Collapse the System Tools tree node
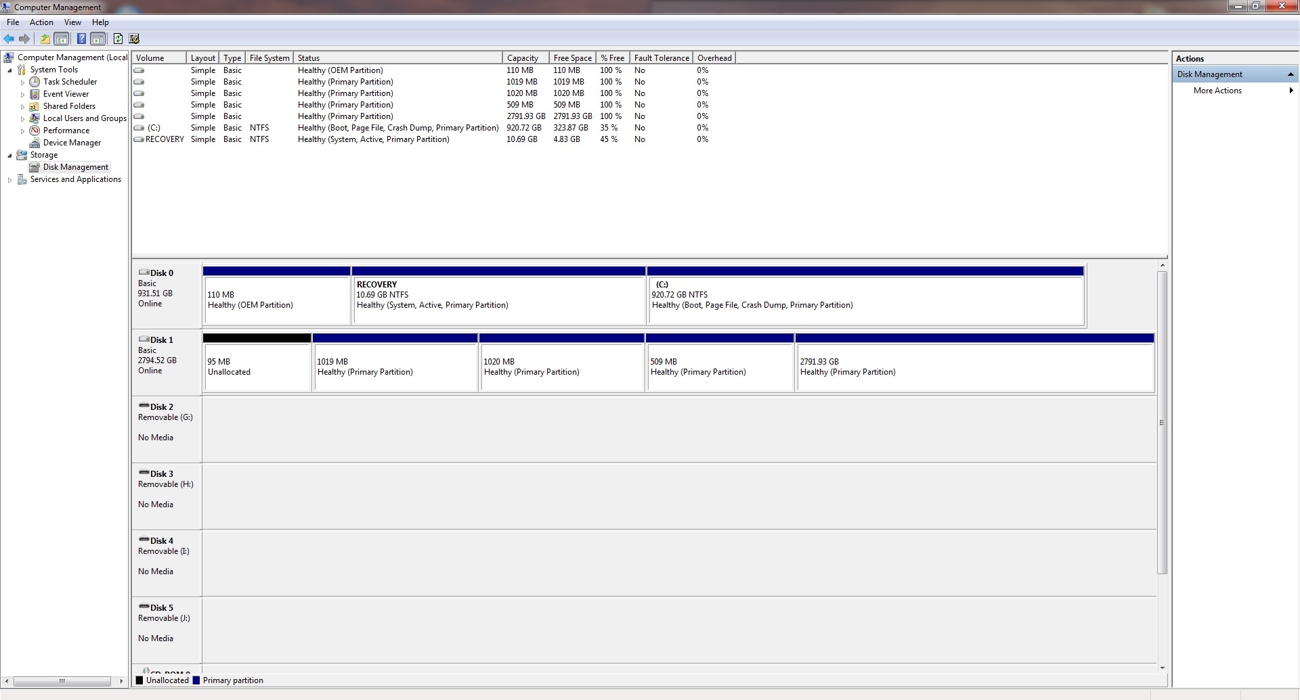Image resolution: width=1300 pixels, height=700 pixels. [x=9, y=70]
